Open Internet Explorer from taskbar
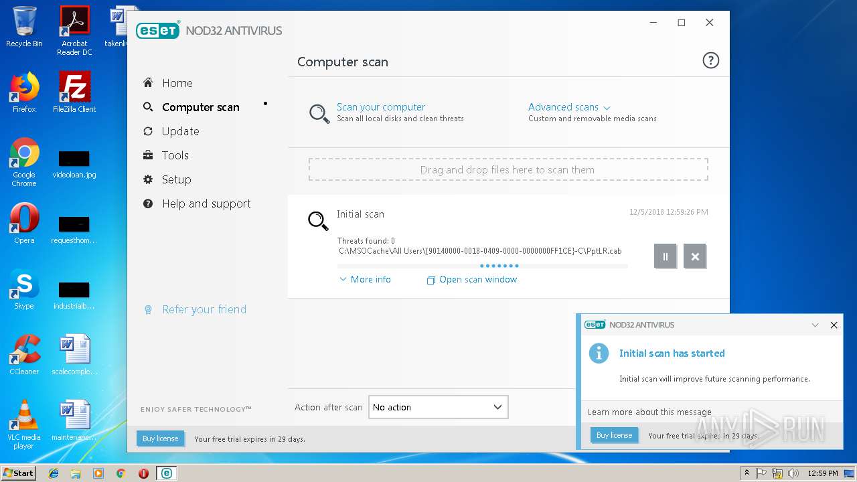857x482 pixels. [54, 473]
